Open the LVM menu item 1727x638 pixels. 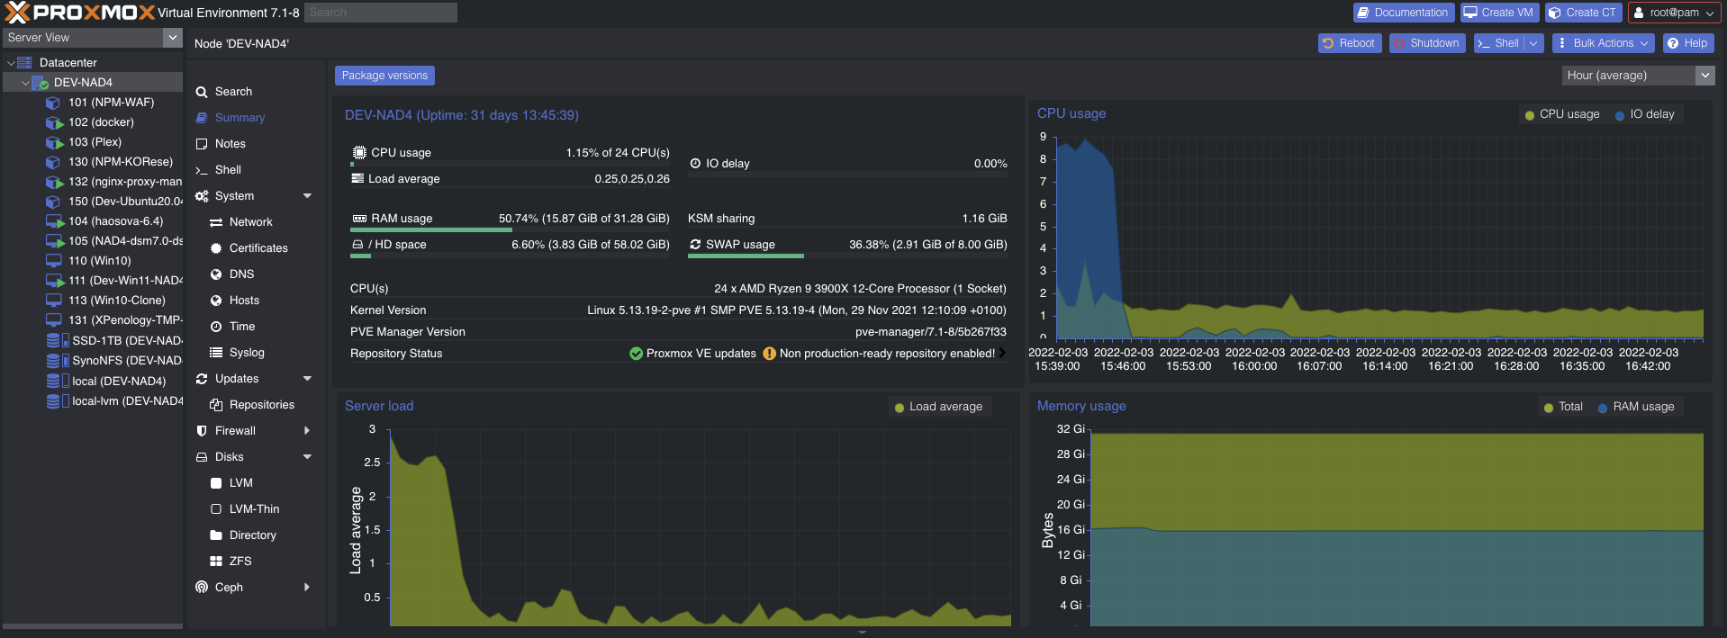click(256, 483)
